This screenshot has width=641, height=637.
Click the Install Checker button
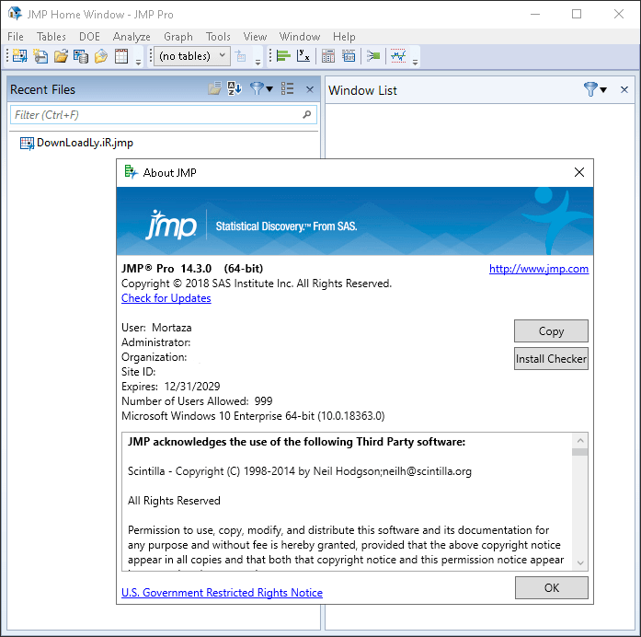click(551, 358)
